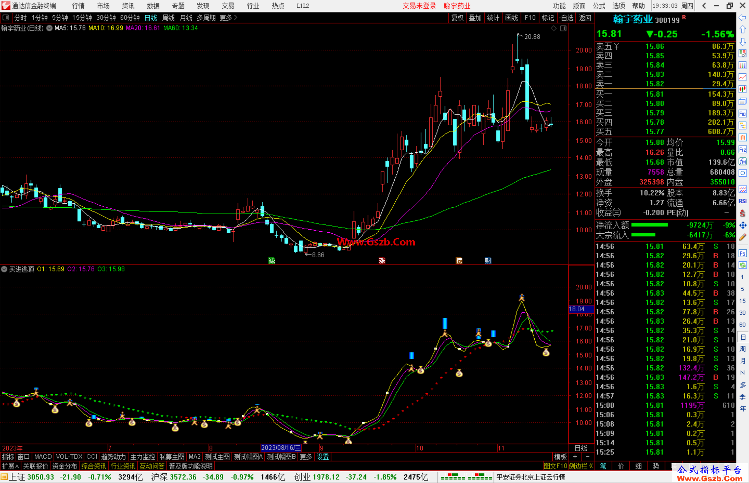Open the colored quote list grid icon
Viewport: 749px width, 483px height.
click(742, 65)
